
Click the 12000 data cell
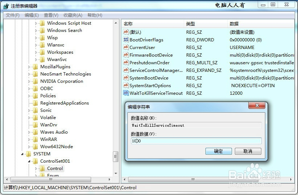(x=236, y=93)
